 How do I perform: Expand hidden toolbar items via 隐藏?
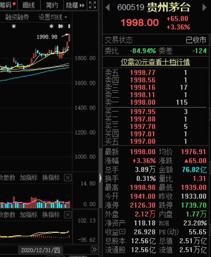tap(75, 5)
